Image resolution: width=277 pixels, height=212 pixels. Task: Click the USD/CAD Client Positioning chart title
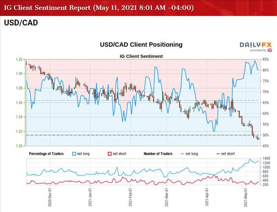click(x=141, y=44)
